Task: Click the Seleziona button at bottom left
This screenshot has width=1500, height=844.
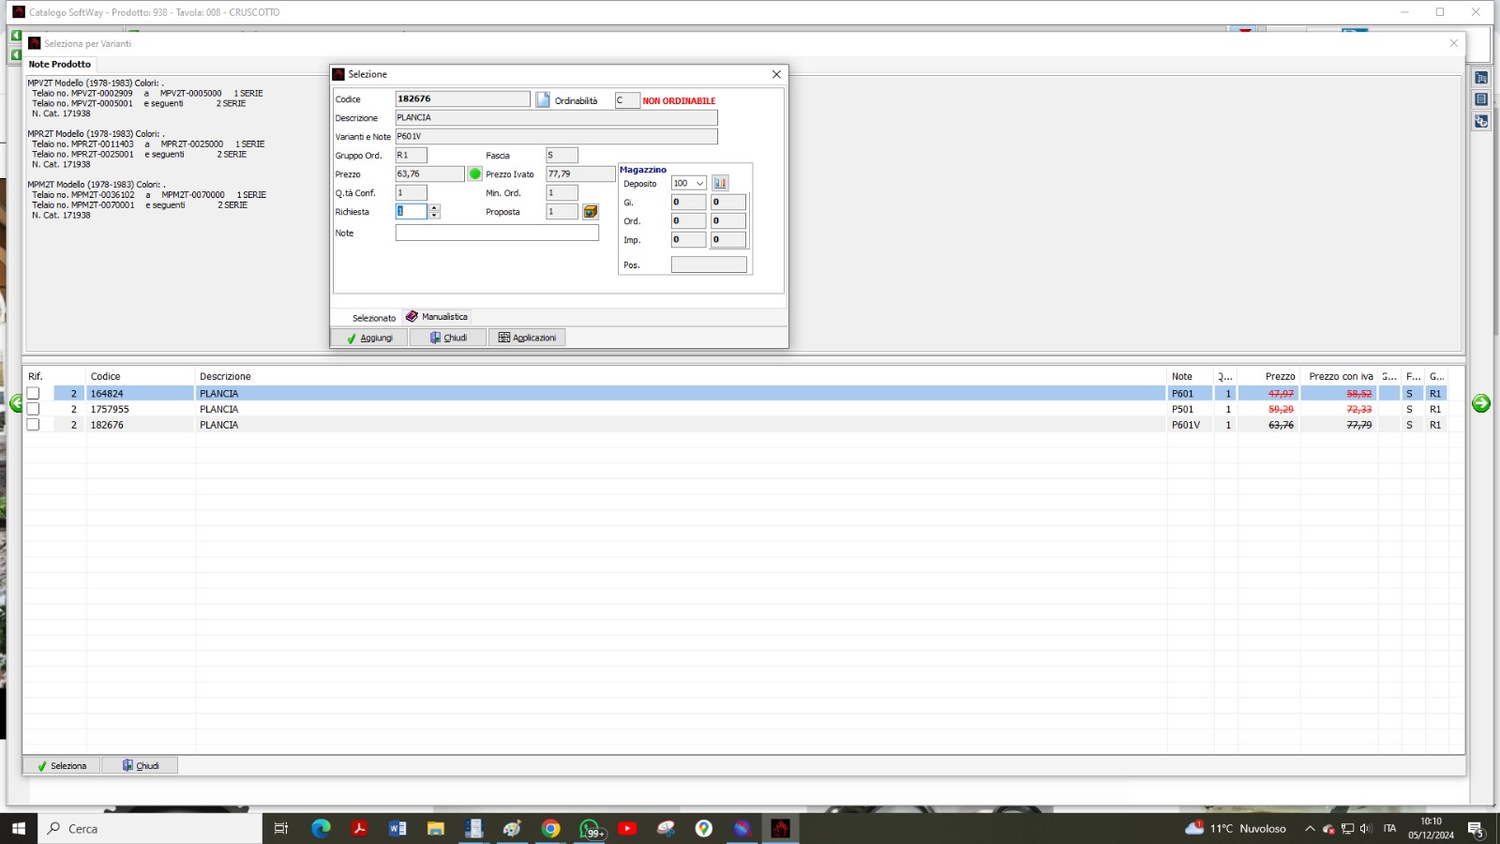Action: point(62,766)
